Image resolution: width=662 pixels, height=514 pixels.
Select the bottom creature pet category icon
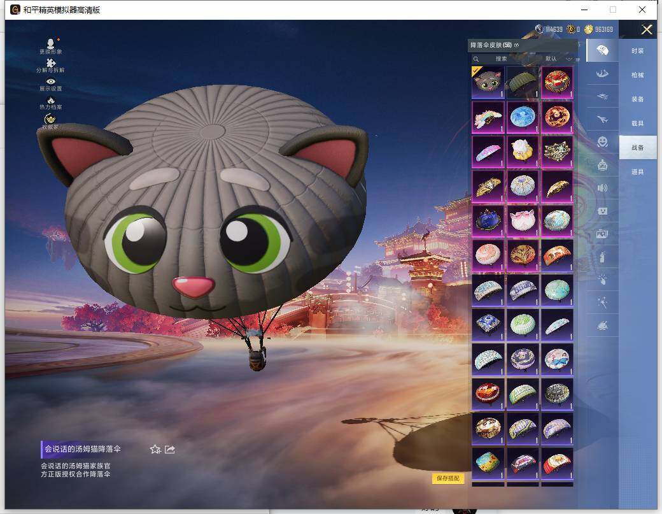tap(602, 325)
